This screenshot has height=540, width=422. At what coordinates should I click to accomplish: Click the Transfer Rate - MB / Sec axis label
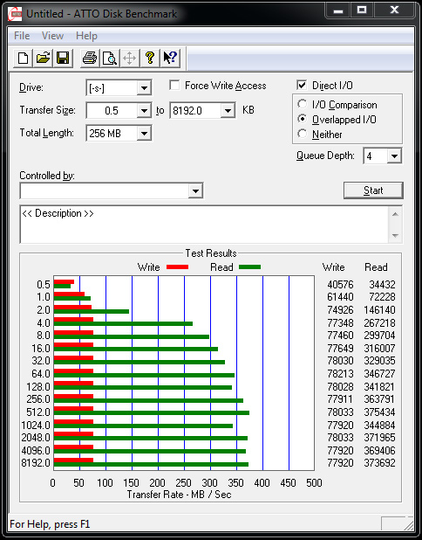(x=179, y=495)
